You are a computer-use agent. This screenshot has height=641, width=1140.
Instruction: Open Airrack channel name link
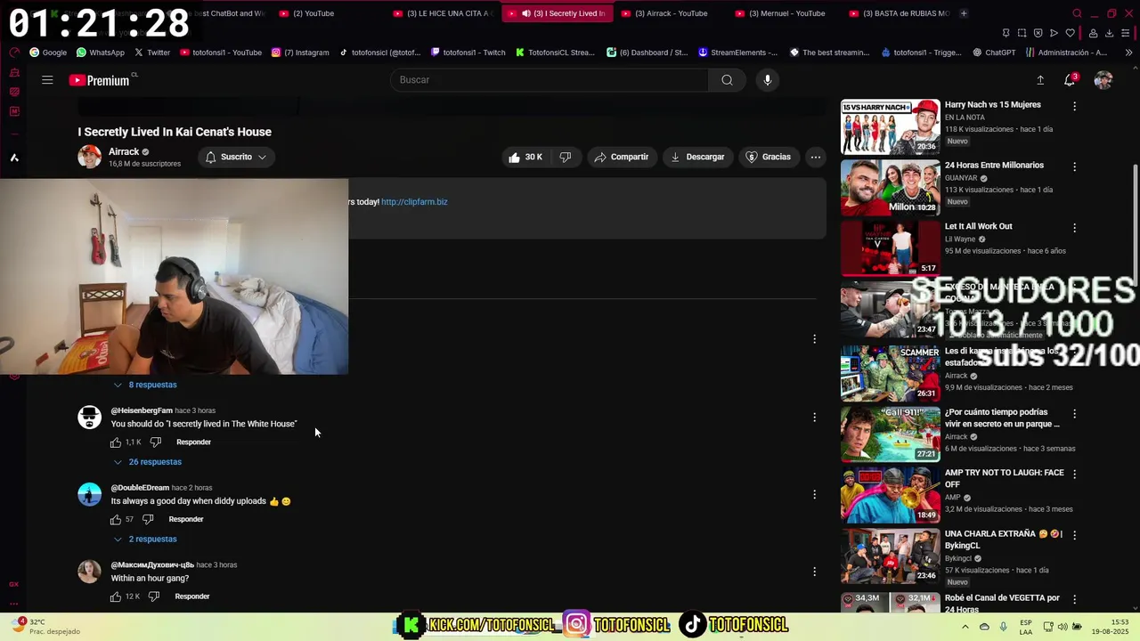pos(124,152)
